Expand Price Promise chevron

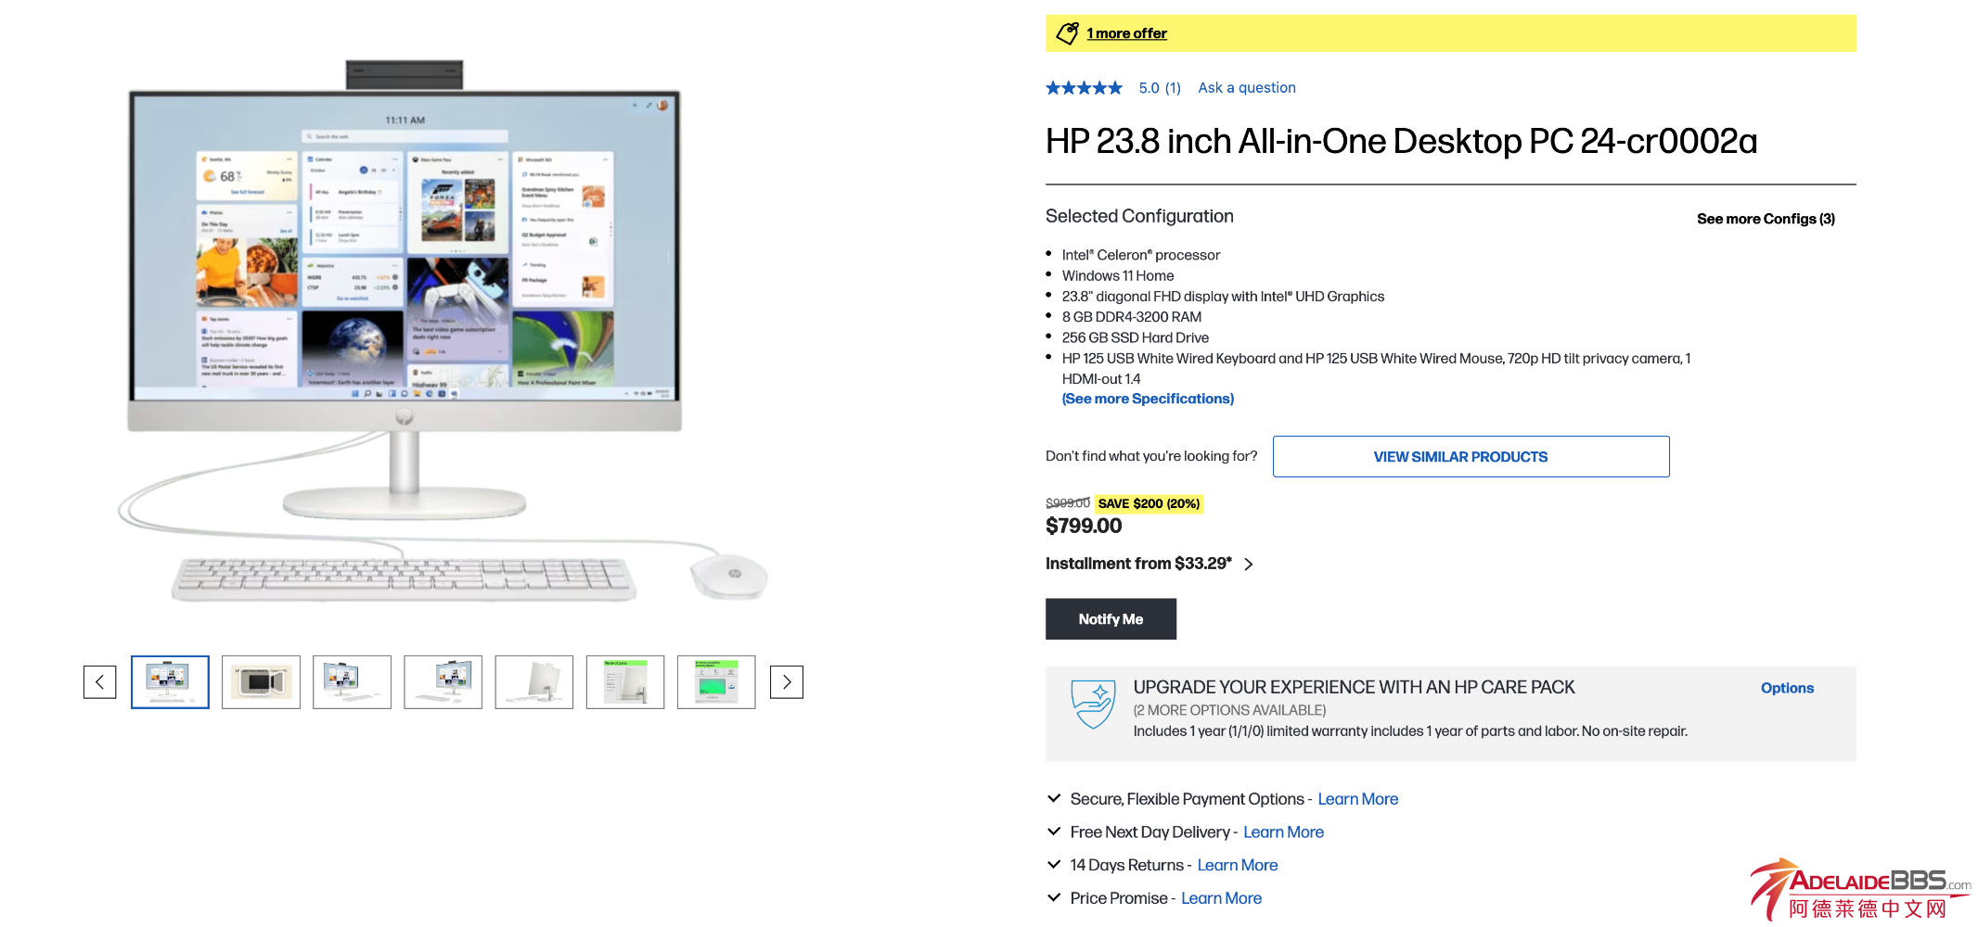1054,897
